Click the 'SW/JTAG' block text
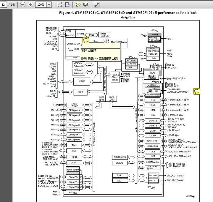The image size is (213, 202). [70, 35]
